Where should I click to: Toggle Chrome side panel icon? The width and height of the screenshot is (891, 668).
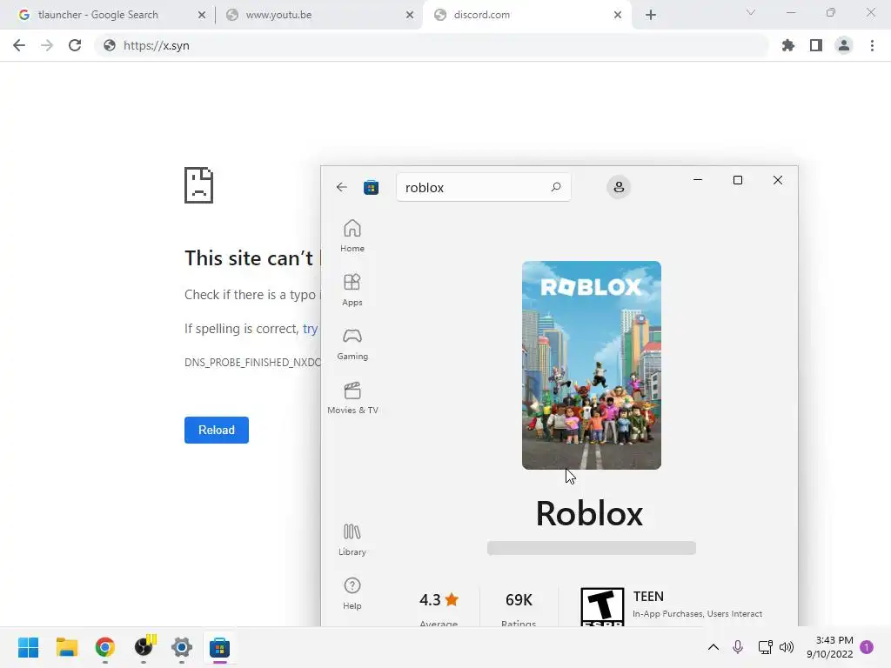click(x=816, y=45)
